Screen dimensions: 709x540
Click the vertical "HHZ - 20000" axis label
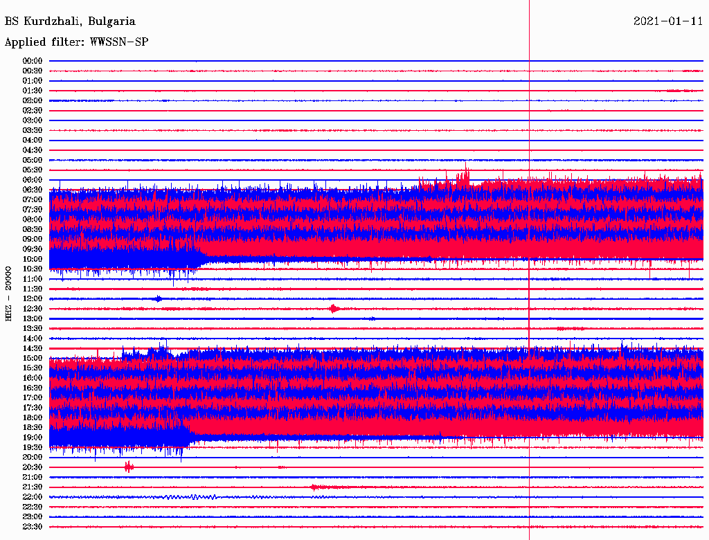[x=8, y=294]
